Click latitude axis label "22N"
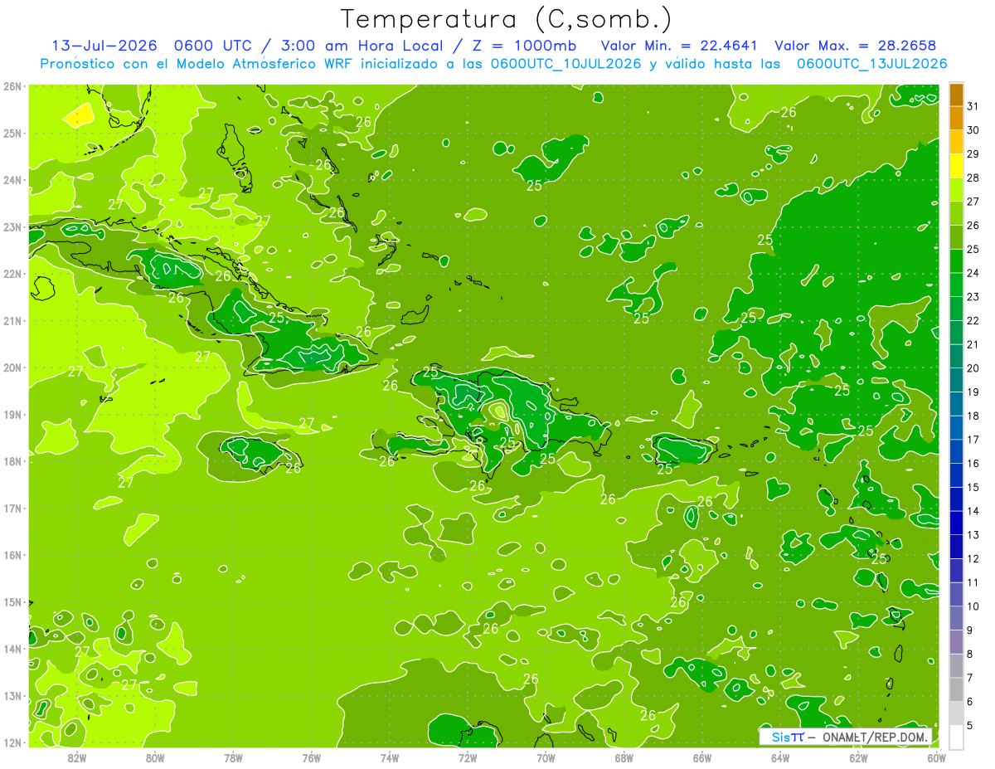 12,274
